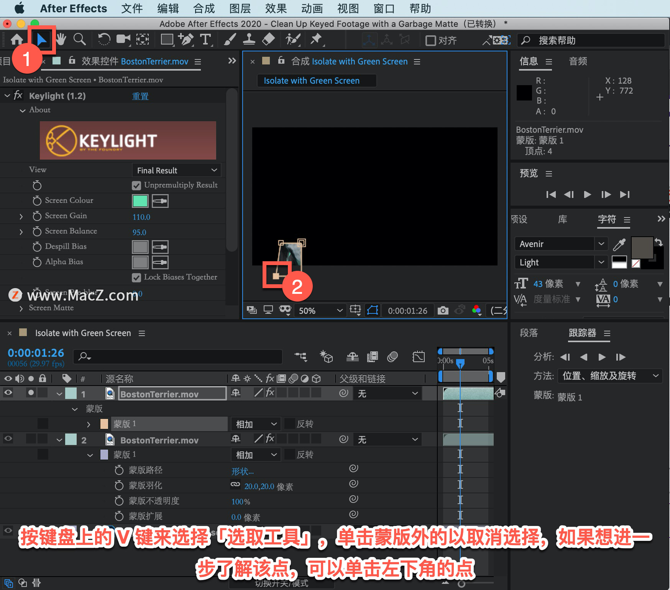Show channel and color management icon
This screenshot has height=590, width=670.
click(x=477, y=310)
